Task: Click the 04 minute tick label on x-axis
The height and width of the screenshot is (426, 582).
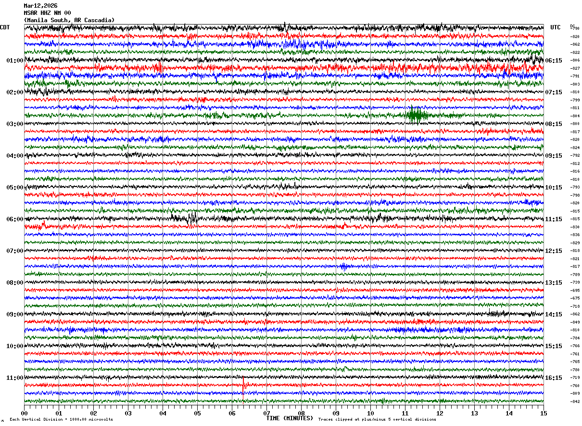Action: coord(163,413)
